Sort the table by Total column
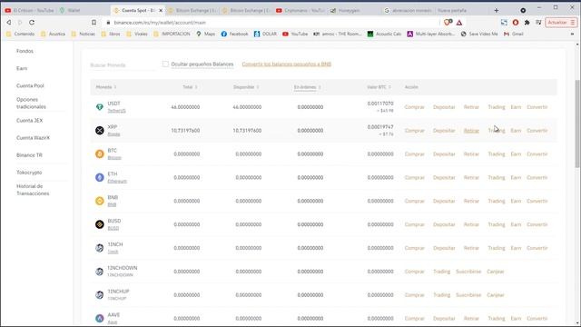Image resolution: width=581 pixels, height=327 pixels. tap(190, 87)
